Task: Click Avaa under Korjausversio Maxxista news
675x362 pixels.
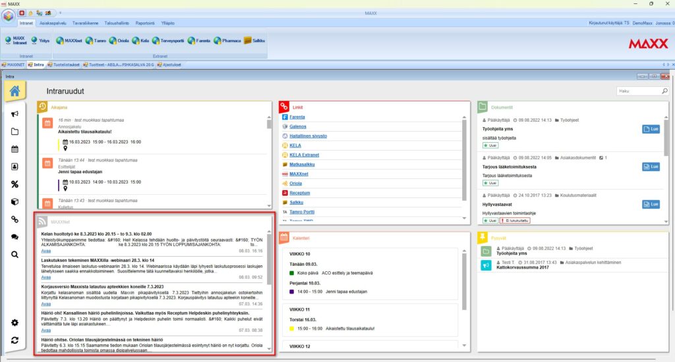Action: (x=46, y=304)
